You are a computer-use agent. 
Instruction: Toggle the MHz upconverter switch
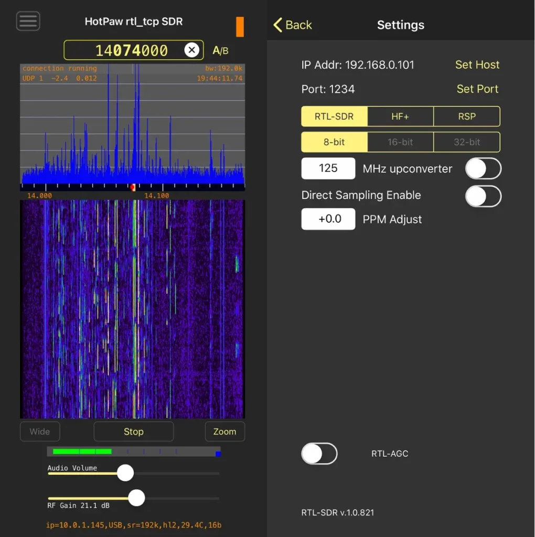[x=483, y=168]
